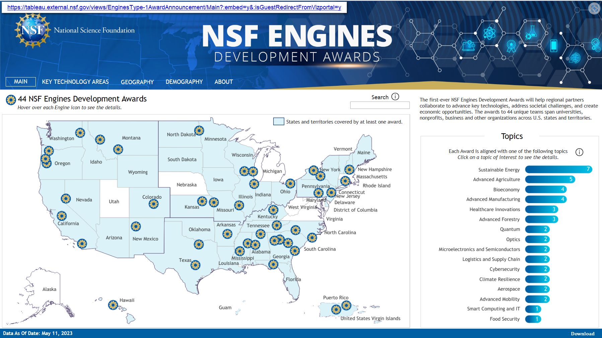Open the info tooltip beside Search
Screen dimensions: 602x338
(x=395, y=96)
